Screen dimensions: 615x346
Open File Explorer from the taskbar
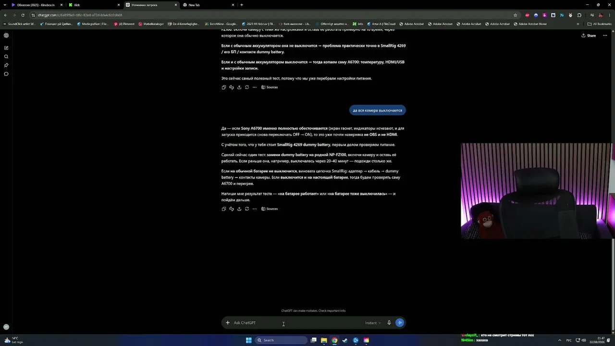click(324, 340)
